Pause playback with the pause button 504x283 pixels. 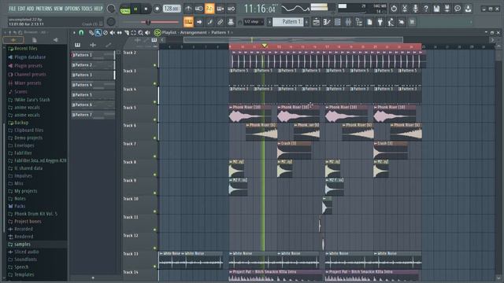pos(135,9)
